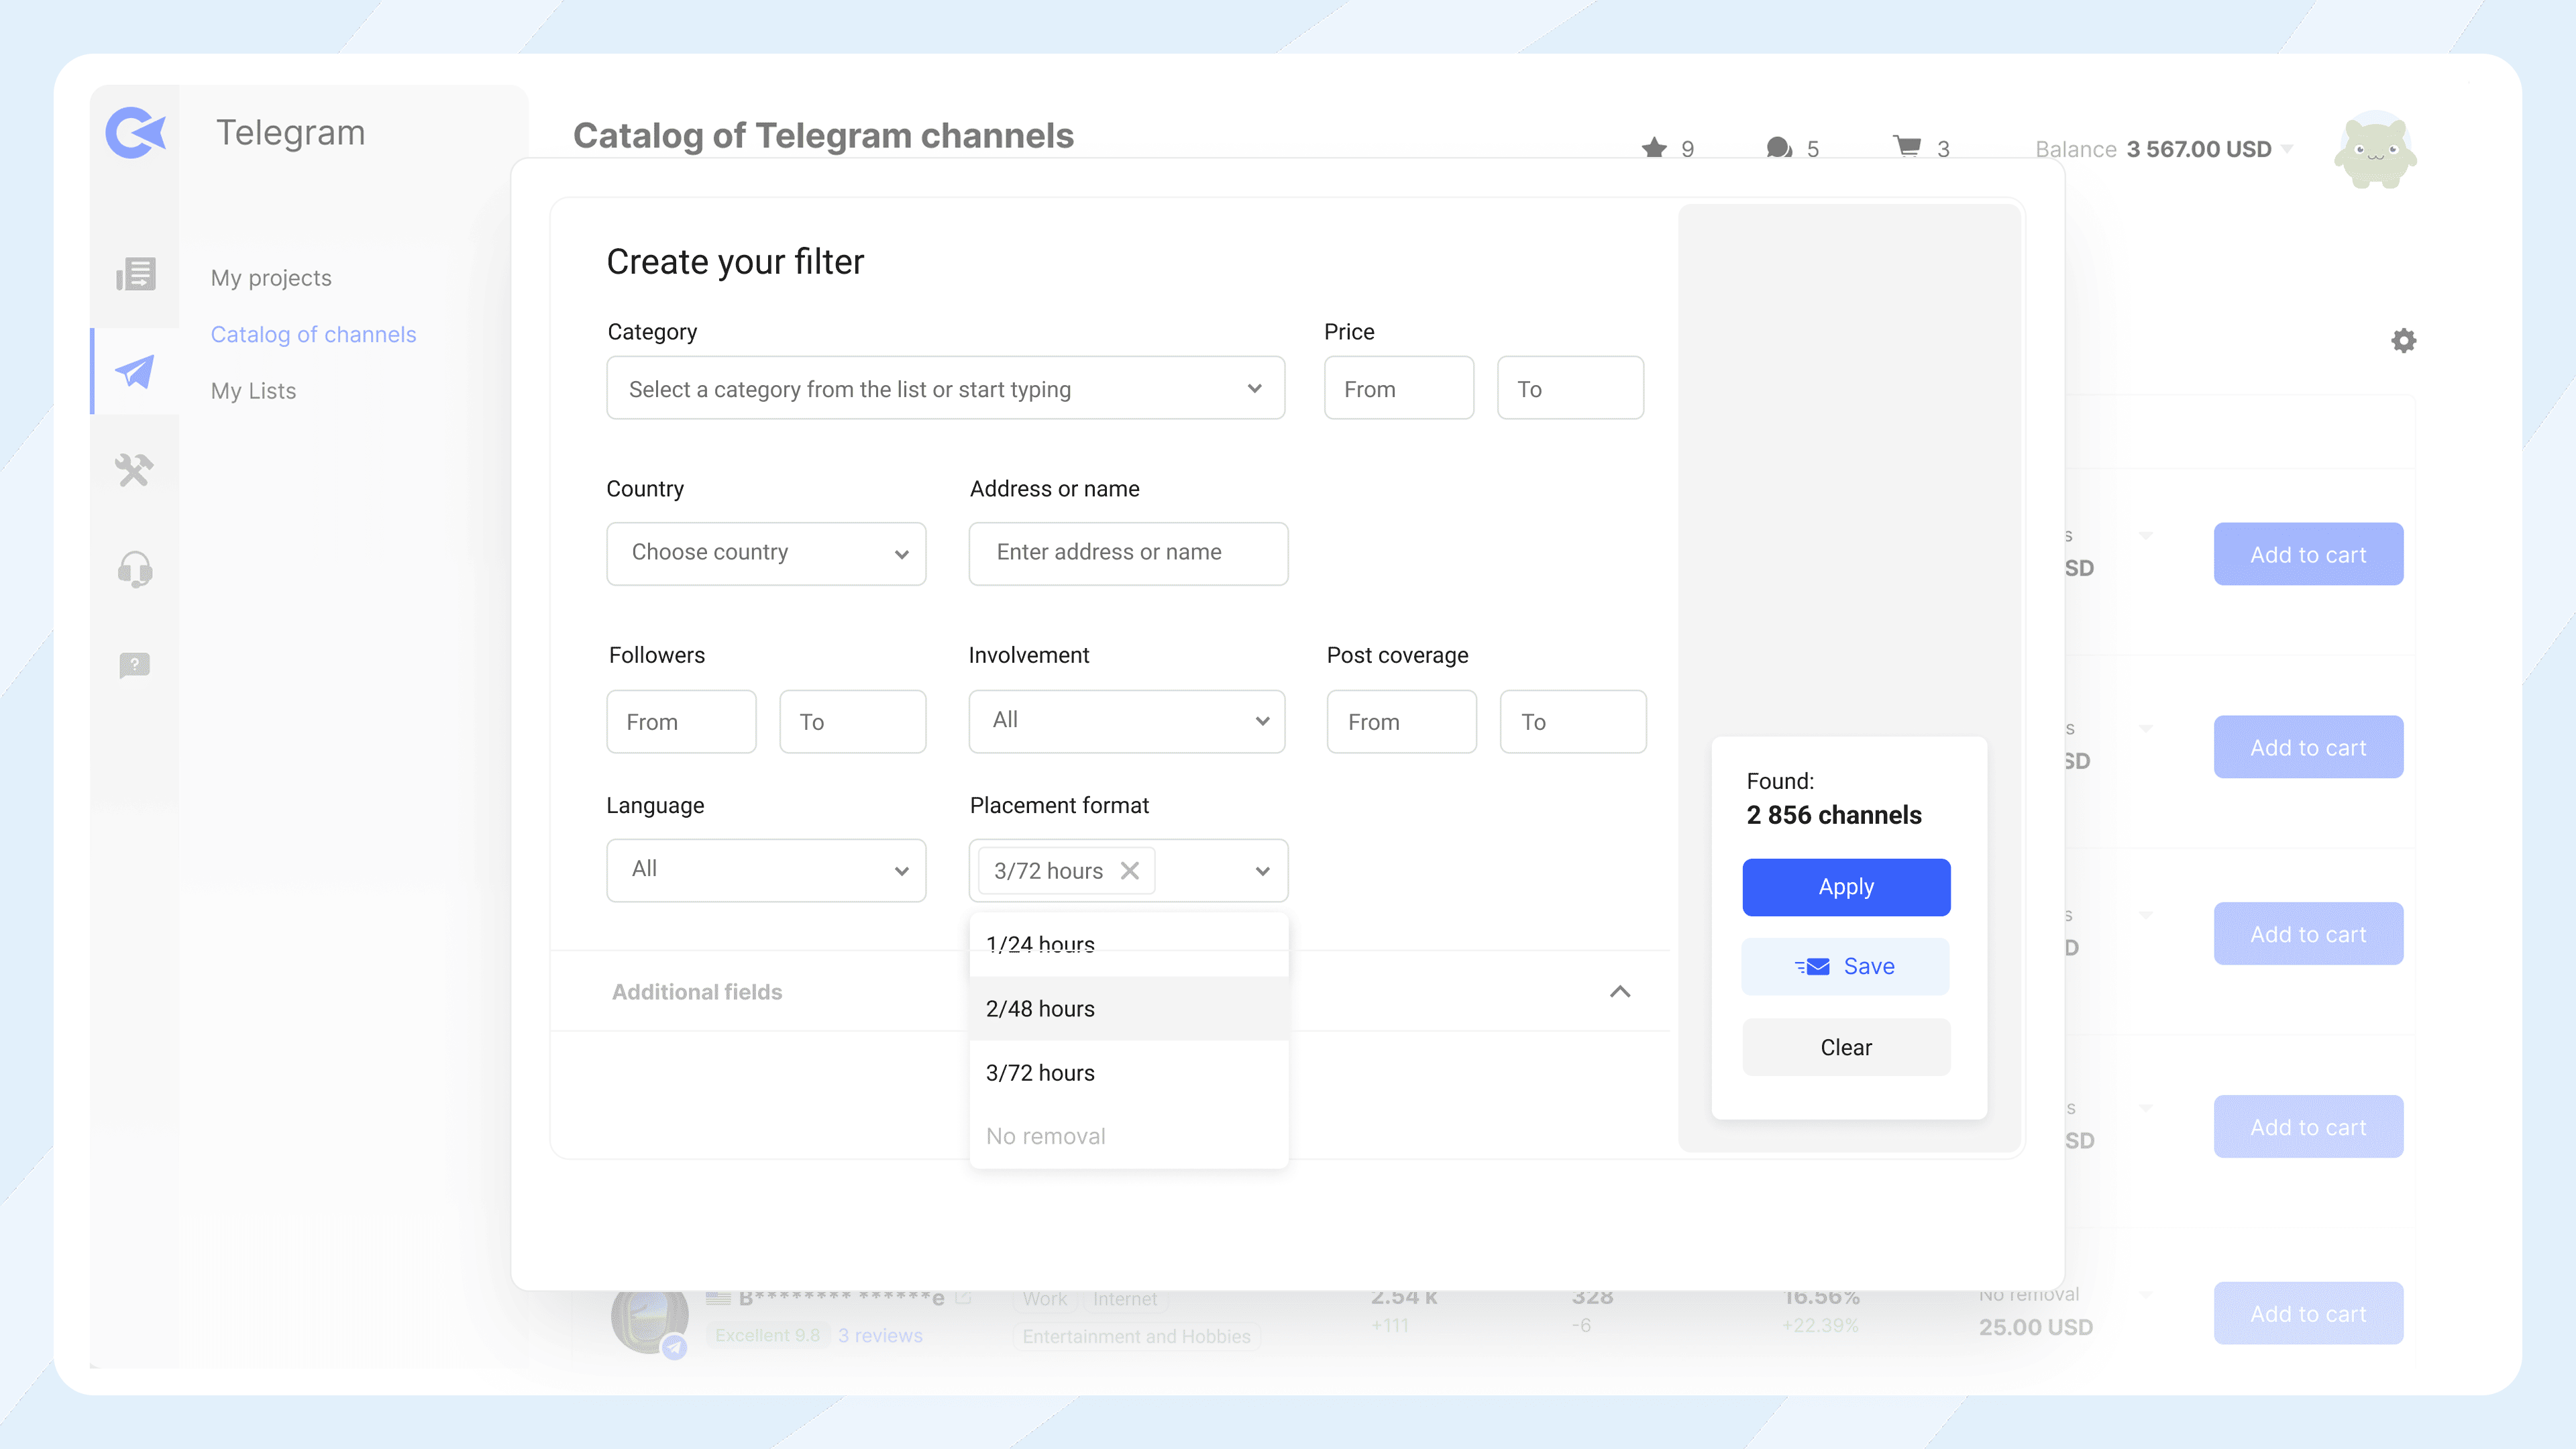Remove the 3/72 hours selected tag
The height and width of the screenshot is (1449, 2576).
[1131, 870]
